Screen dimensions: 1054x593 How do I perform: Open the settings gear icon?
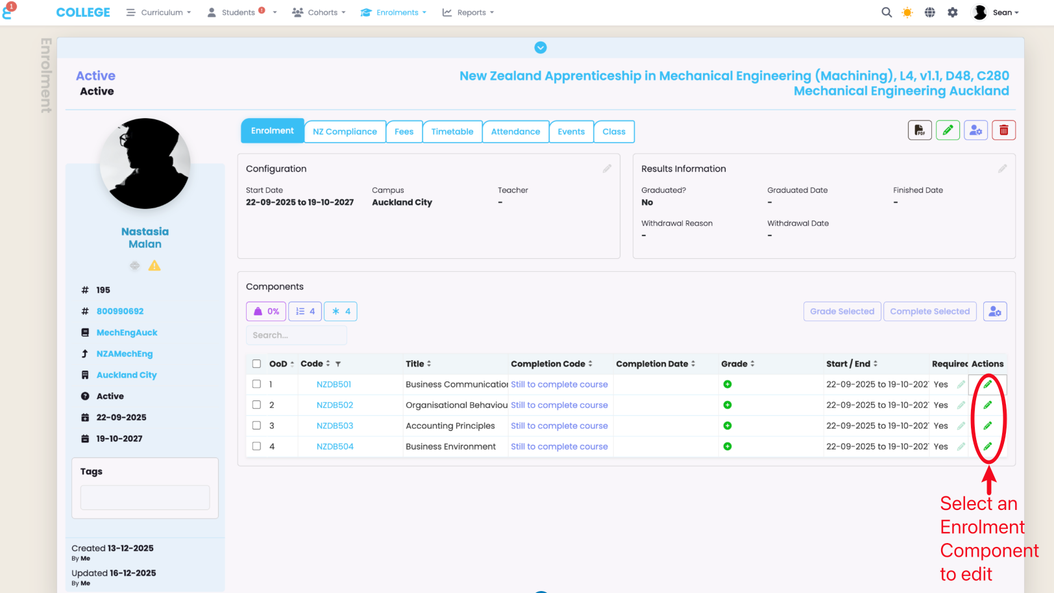pyautogui.click(x=953, y=12)
